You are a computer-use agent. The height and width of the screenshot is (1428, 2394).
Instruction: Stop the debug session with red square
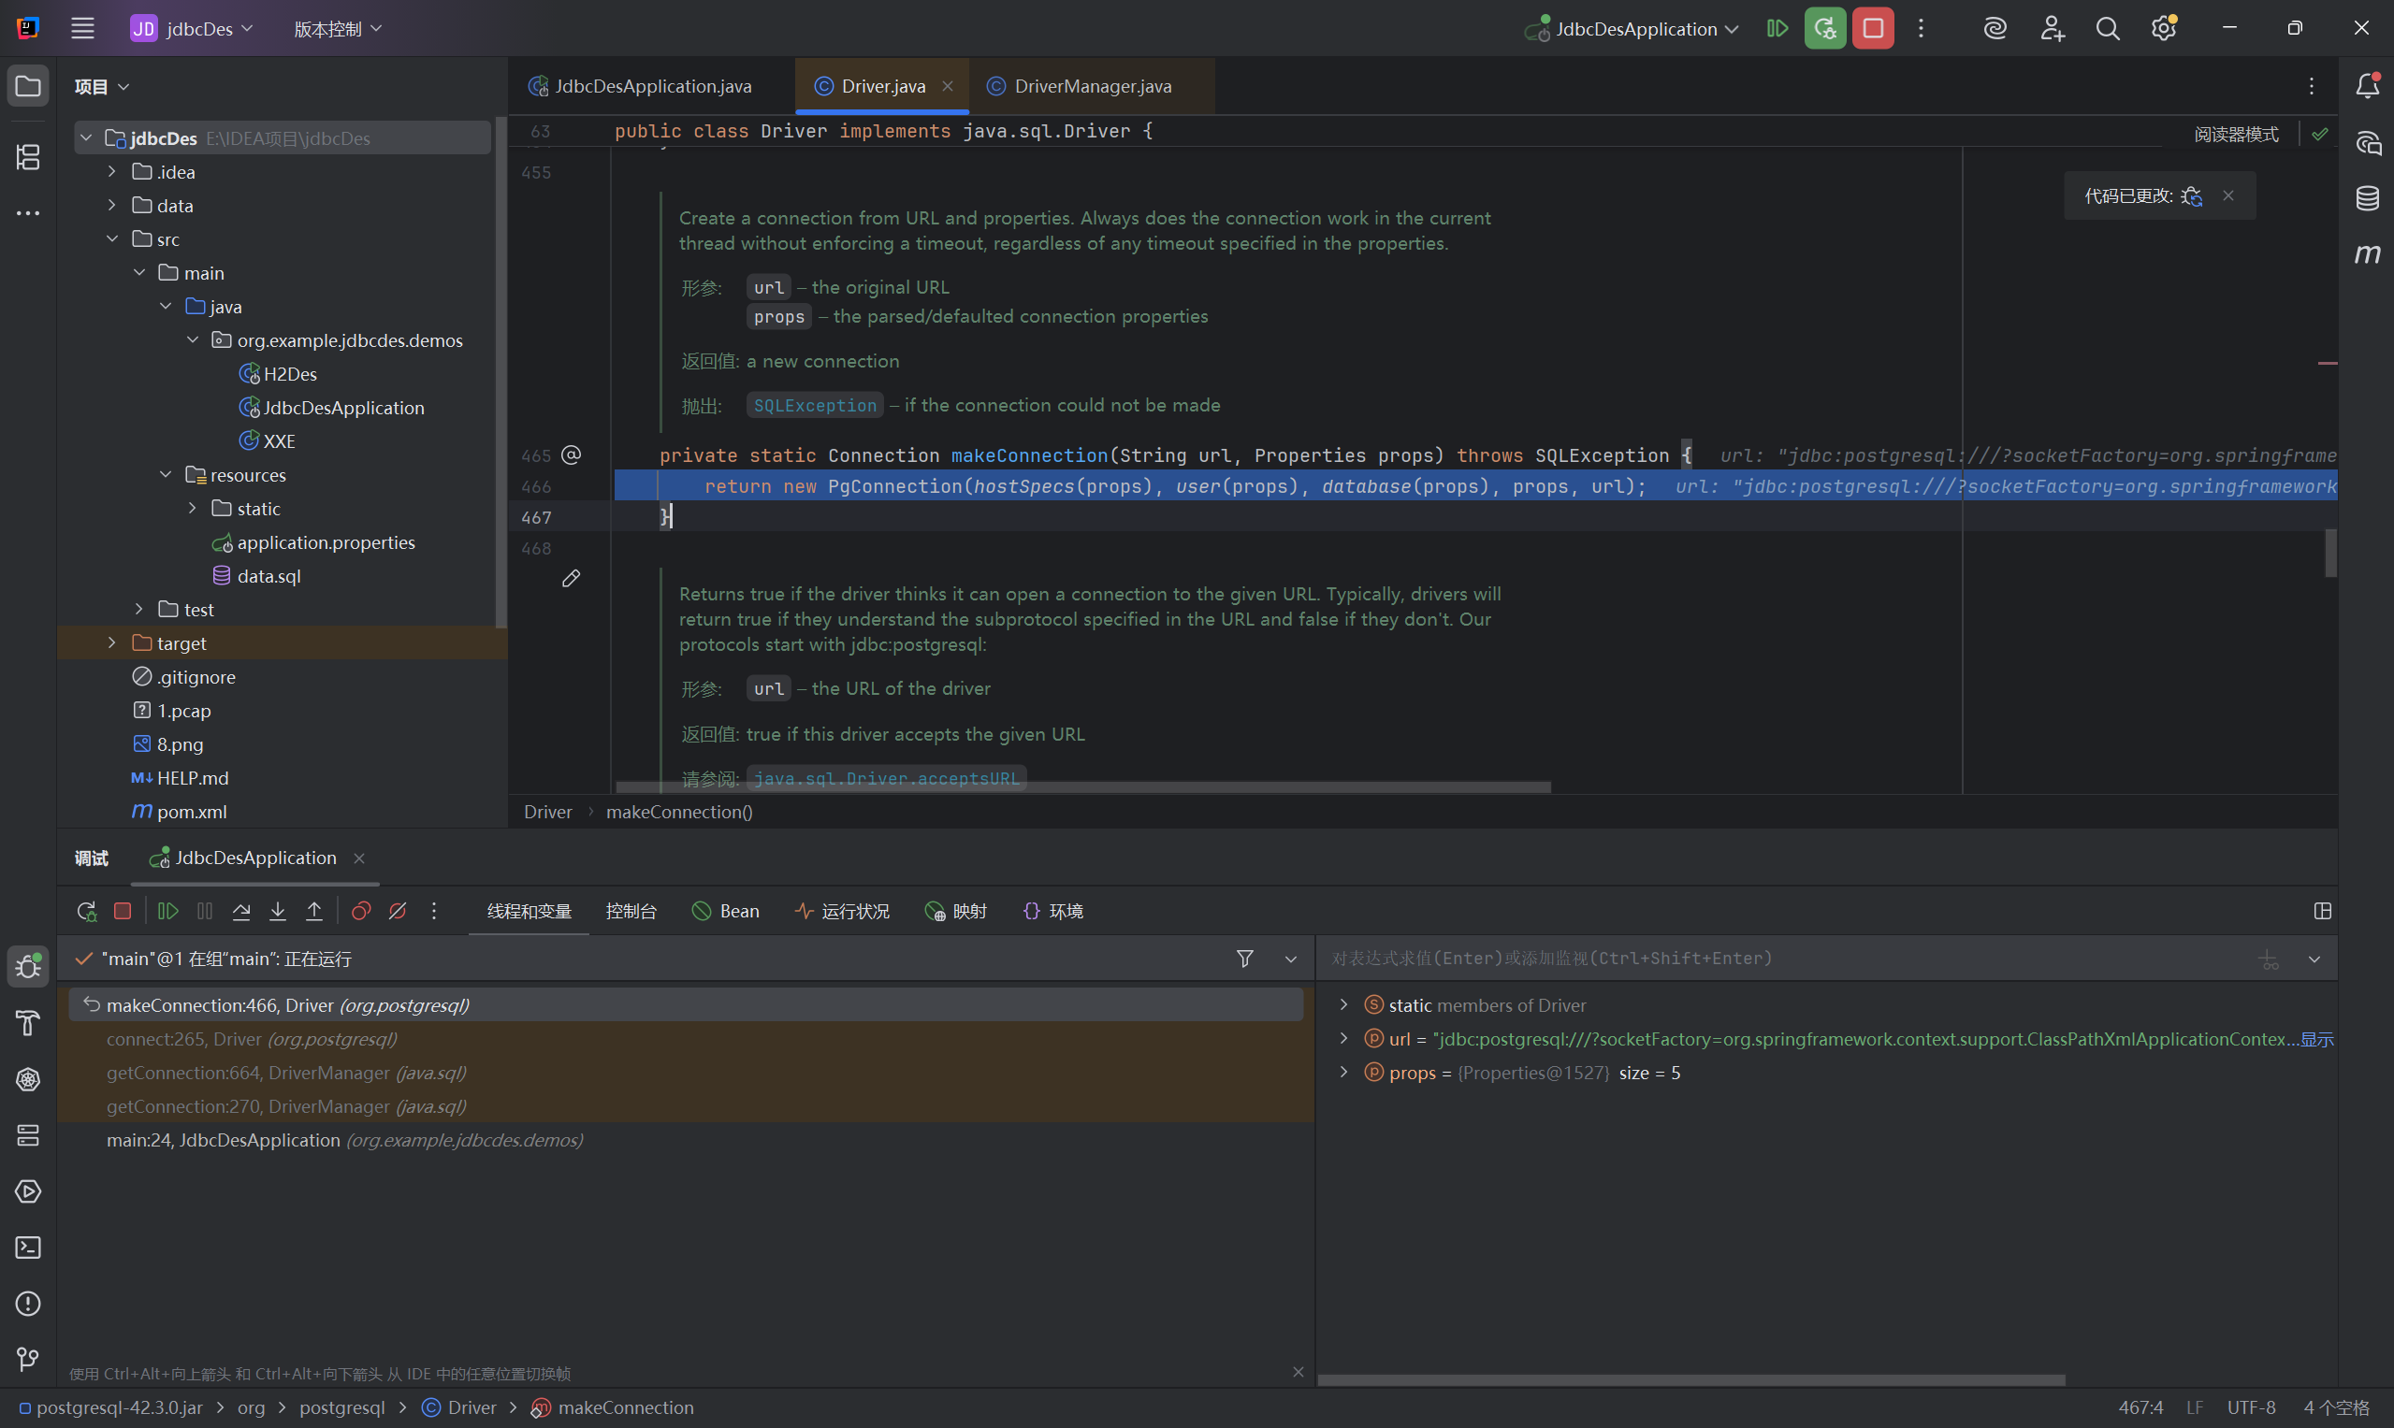coord(123,911)
